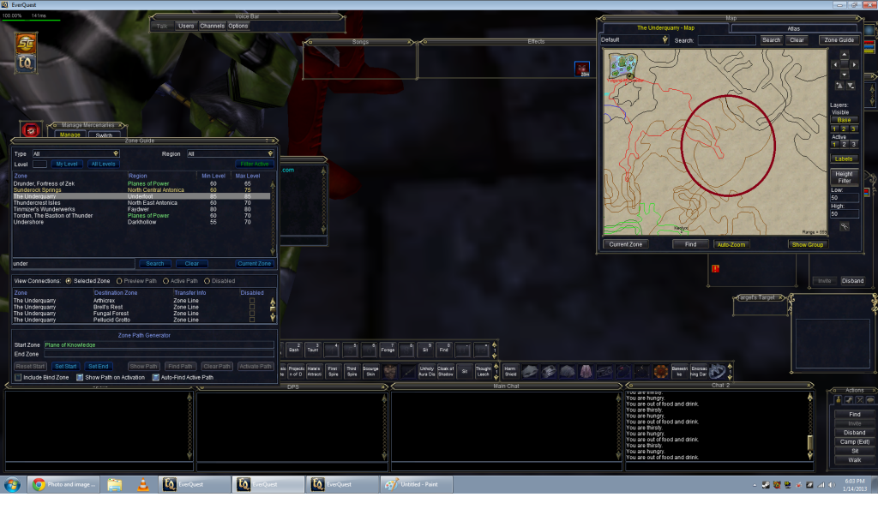The image size is (878, 521).
Task: Select the Selected Zone radio button
Action: coord(69,281)
